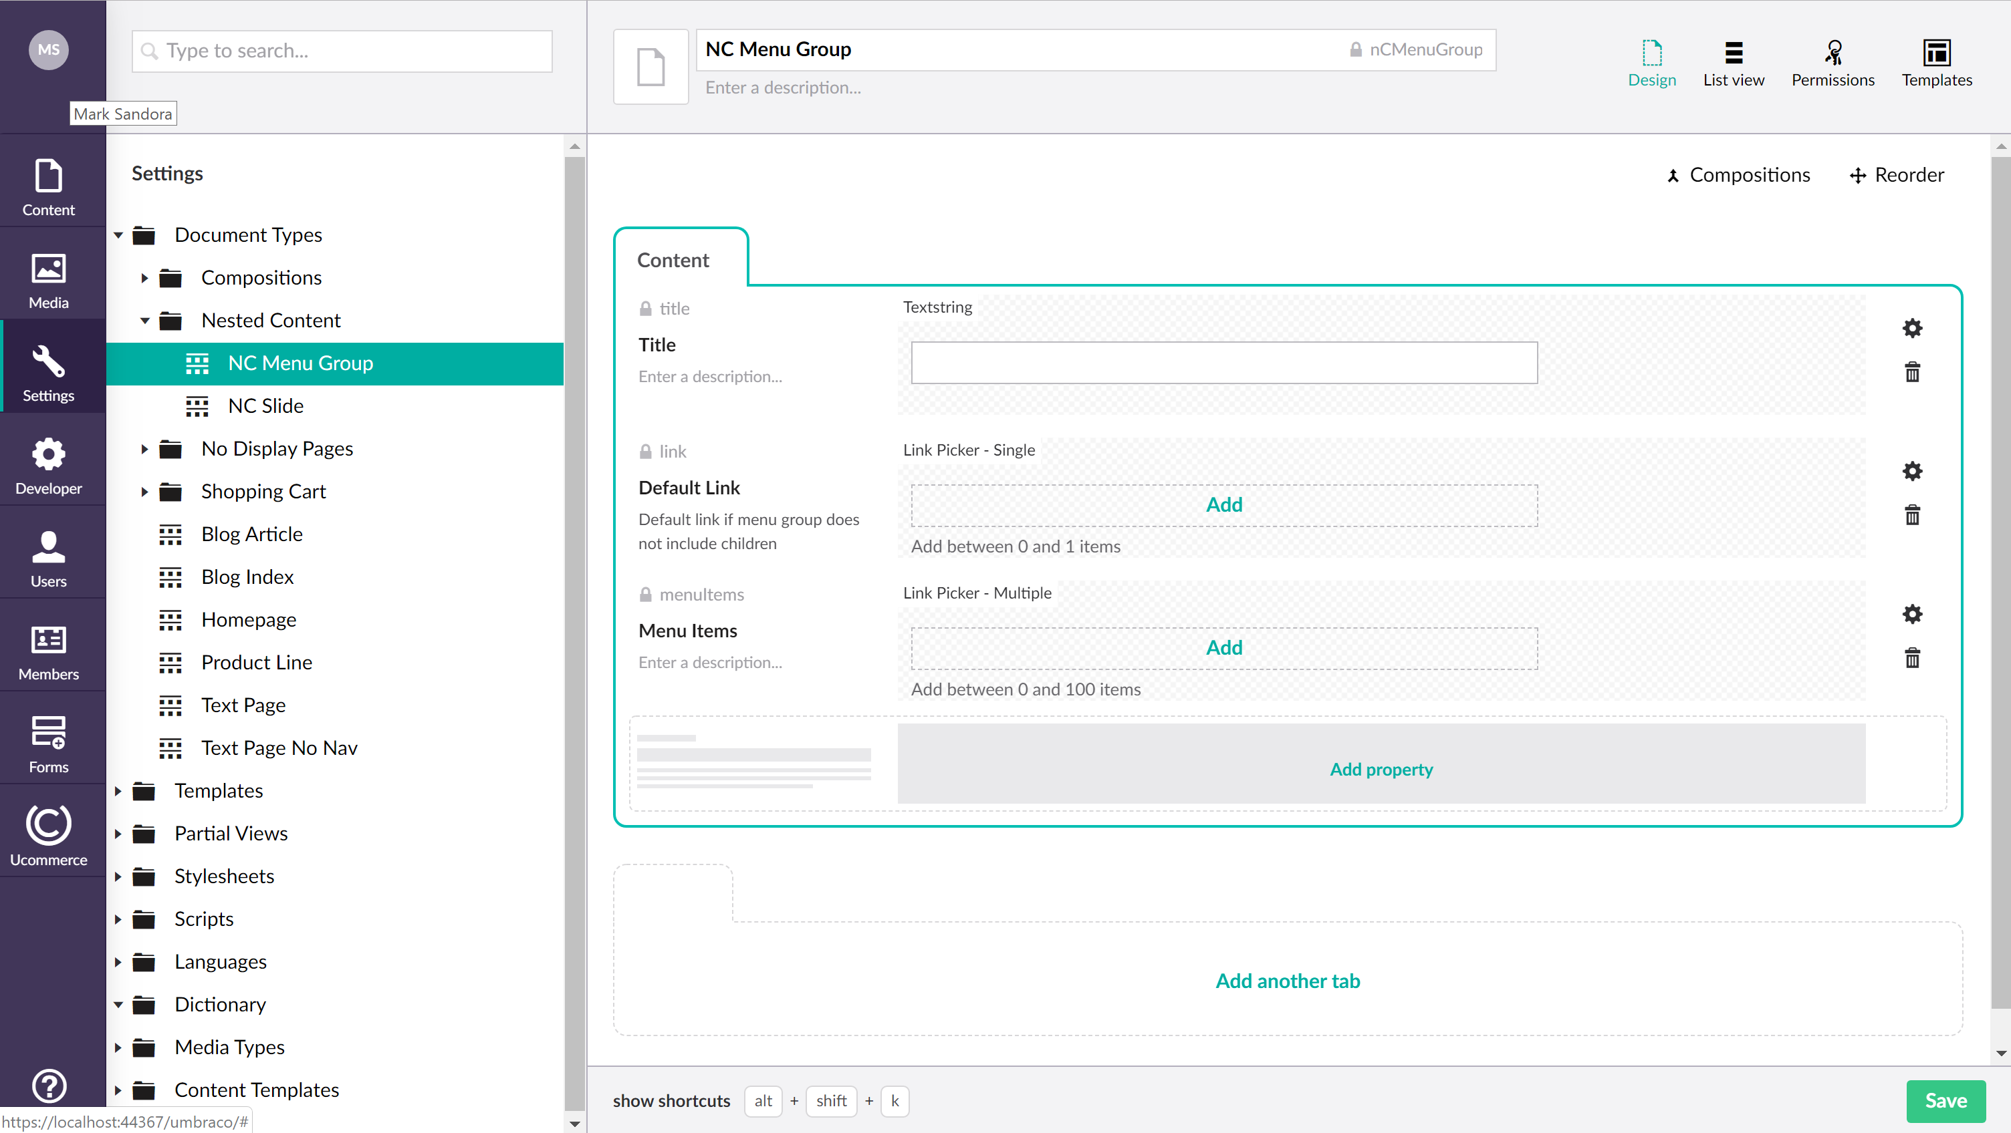The image size is (2011, 1133).
Task: Open the Text Page No Nav document type
Action: [x=279, y=748]
